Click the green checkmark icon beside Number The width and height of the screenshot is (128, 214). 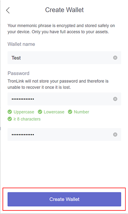coord(70,112)
